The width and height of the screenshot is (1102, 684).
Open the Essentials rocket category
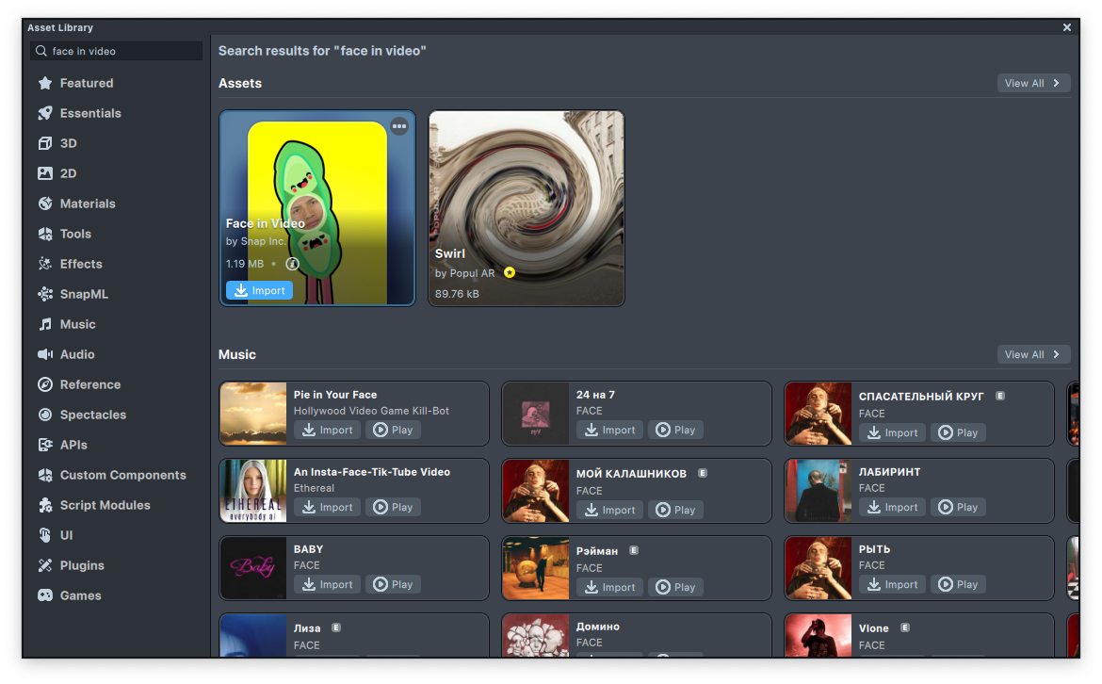click(44, 113)
